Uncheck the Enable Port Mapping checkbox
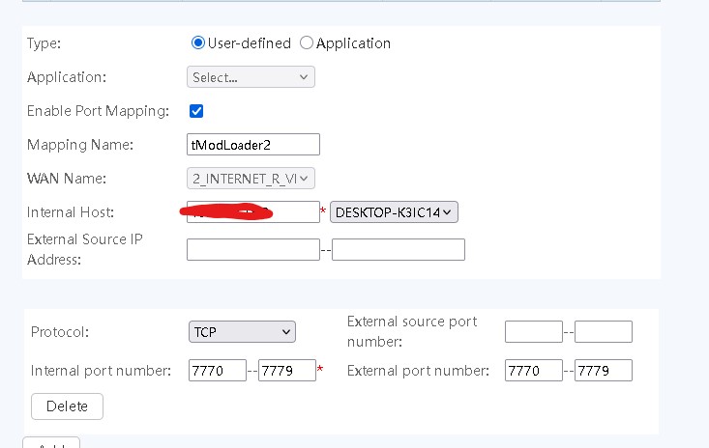This screenshot has height=448, width=709. click(x=196, y=111)
